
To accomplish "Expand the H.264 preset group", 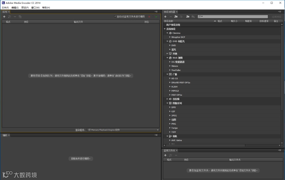I will [x=170, y=86].
